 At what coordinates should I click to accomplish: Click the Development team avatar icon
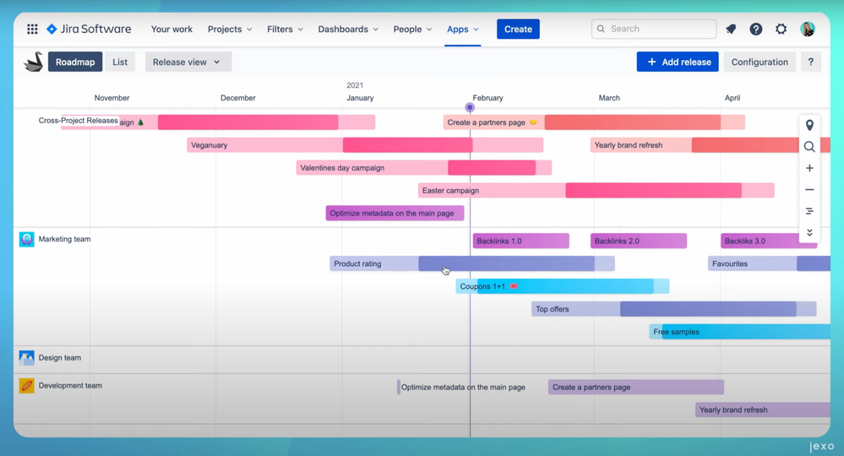[x=26, y=386]
